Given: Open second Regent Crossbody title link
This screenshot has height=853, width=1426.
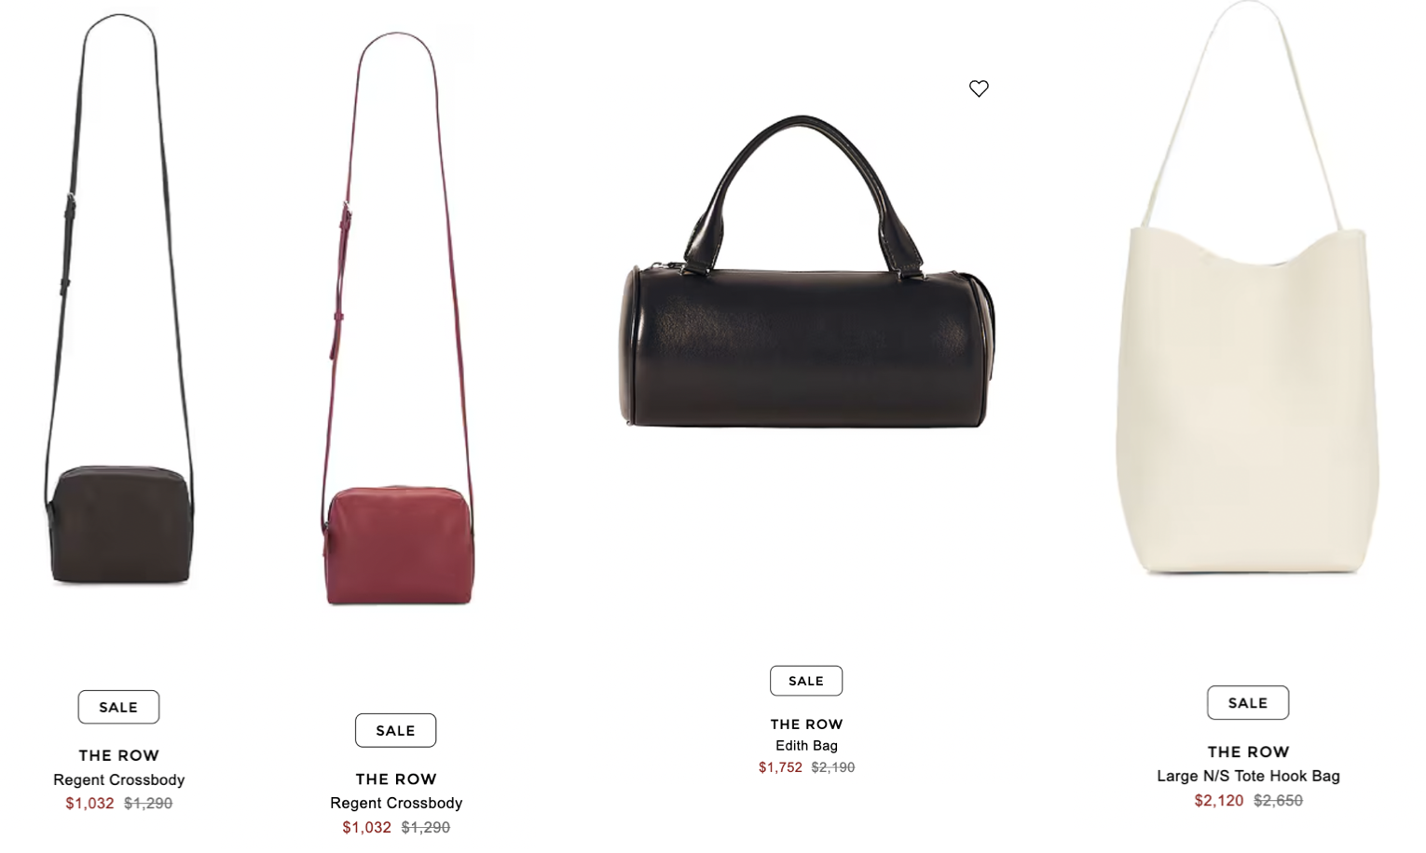Looking at the screenshot, I should [x=396, y=803].
